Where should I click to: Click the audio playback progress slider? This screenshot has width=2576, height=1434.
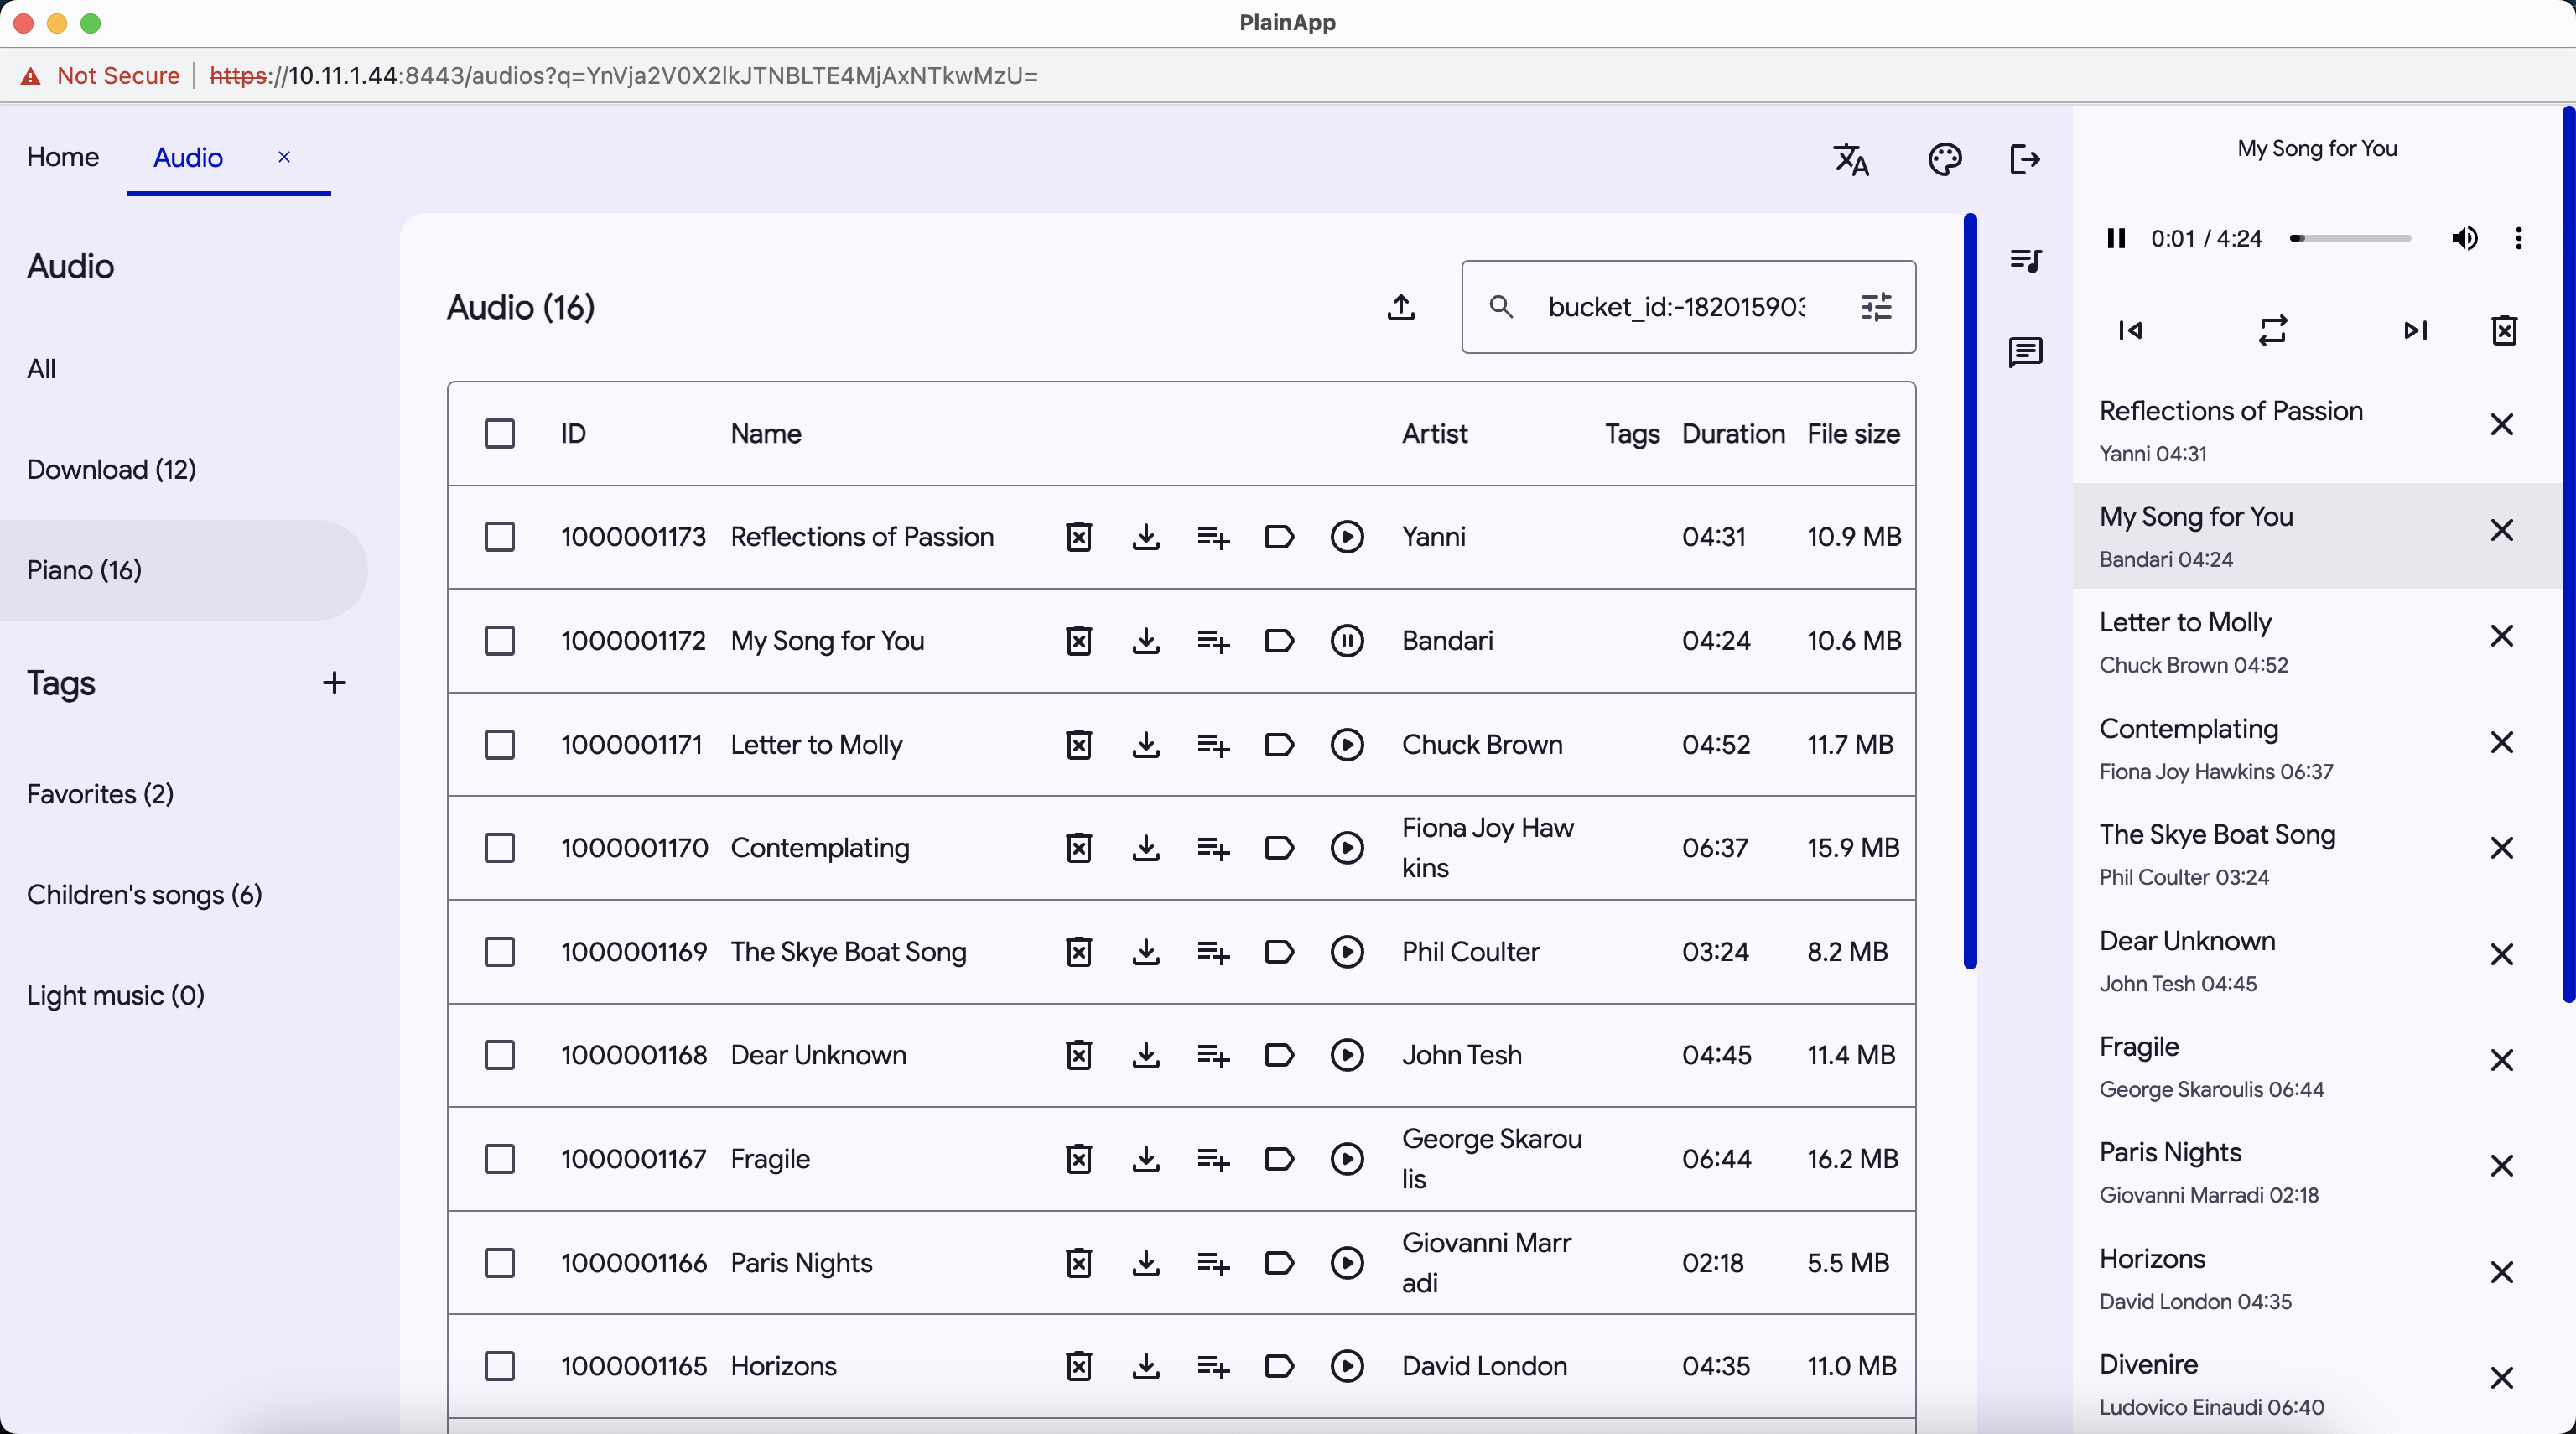click(x=2351, y=238)
